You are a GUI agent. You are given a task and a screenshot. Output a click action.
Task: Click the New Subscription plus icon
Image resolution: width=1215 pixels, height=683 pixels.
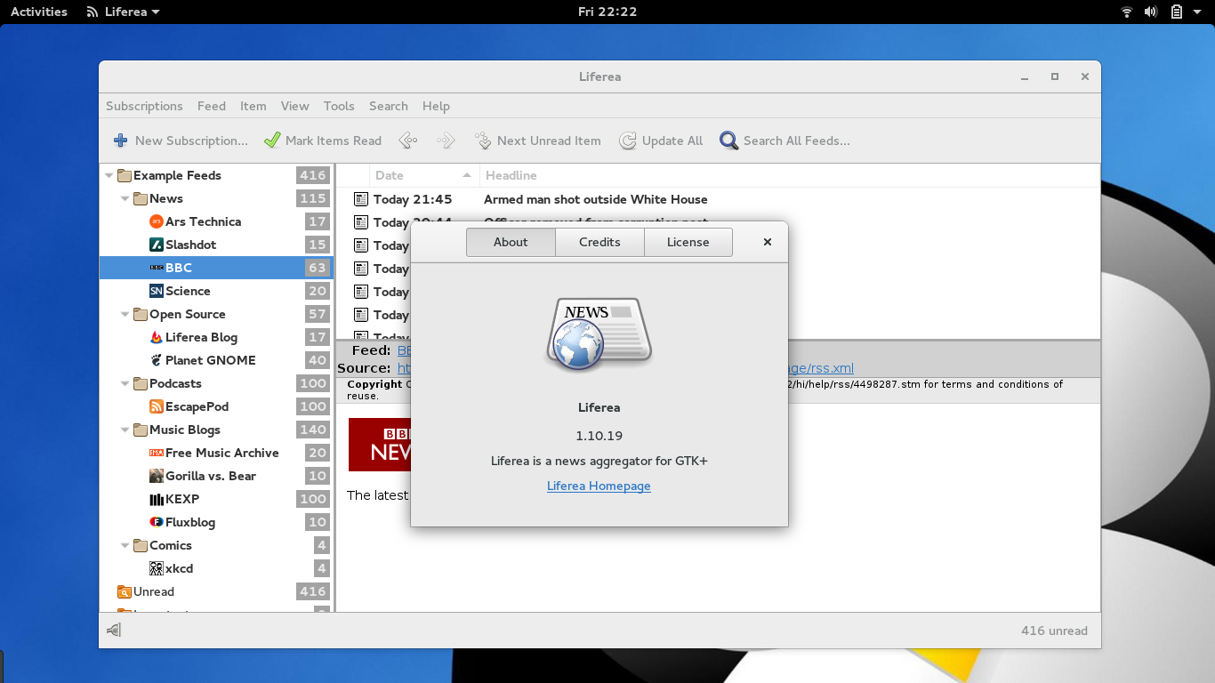tap(121, 141)
